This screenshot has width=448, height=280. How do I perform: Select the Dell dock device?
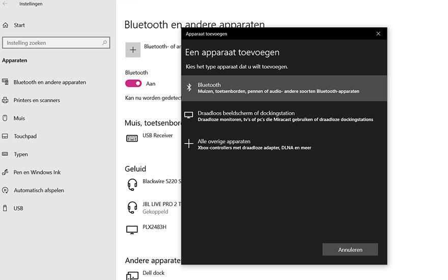153,273
